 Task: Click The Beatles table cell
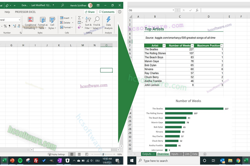[x=155, y=49]
